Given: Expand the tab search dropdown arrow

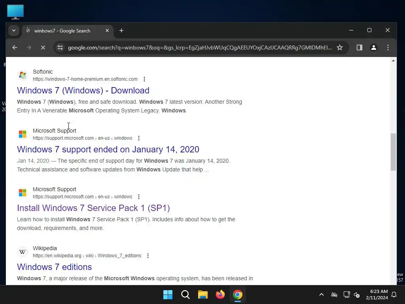Looking at the screenshot, I should 14,31.
